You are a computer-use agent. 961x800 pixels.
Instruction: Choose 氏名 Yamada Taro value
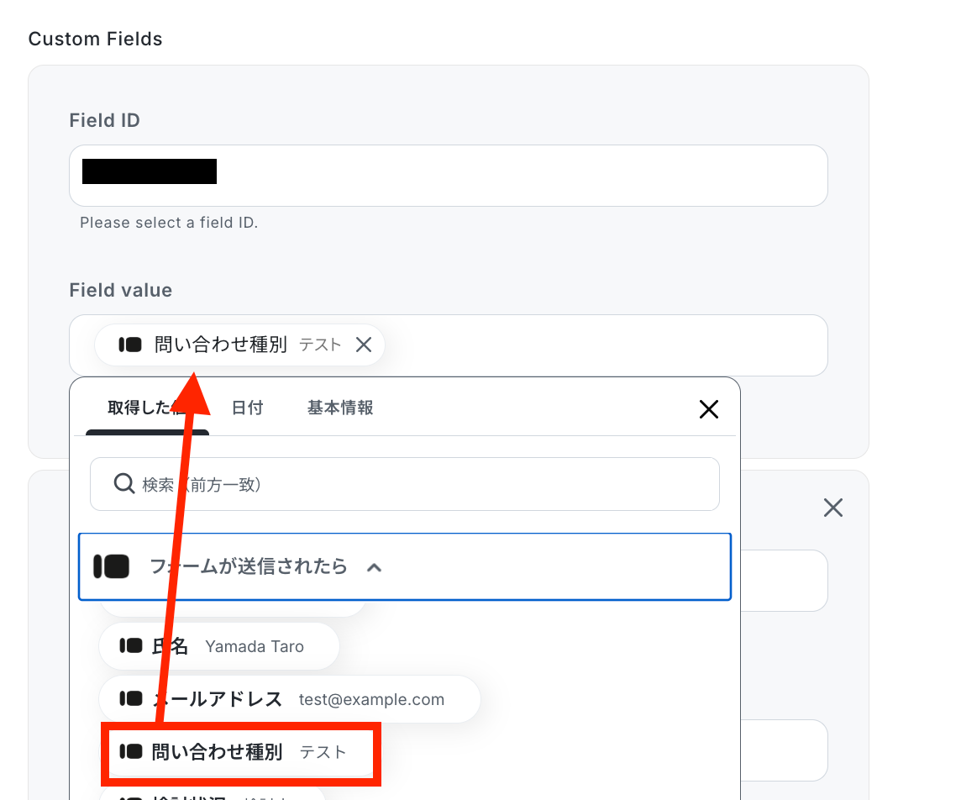(218, 646)
